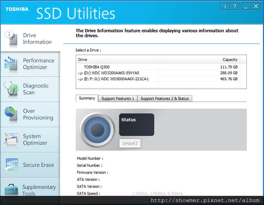Click the info 'i' button in title bar
The height and width of the screenshot is (205, 264).
click(224, 6)
